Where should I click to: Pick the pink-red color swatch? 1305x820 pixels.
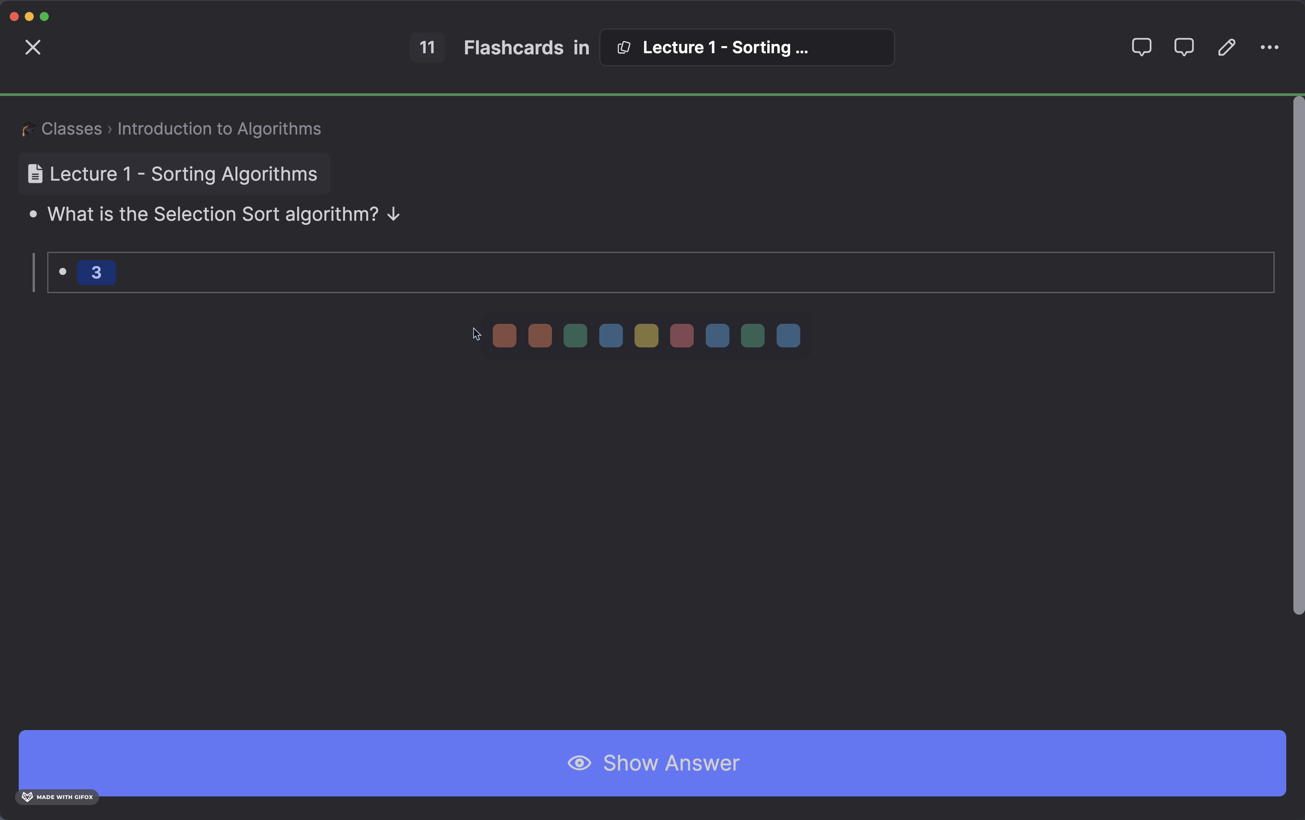point(681,336)
